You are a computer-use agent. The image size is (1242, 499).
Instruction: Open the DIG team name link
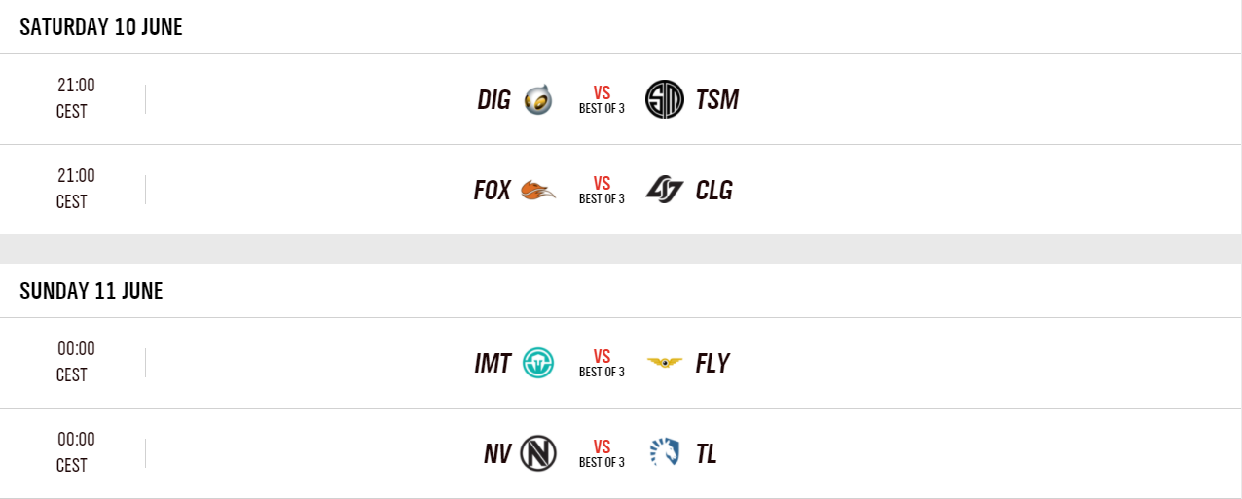point(493,99)
